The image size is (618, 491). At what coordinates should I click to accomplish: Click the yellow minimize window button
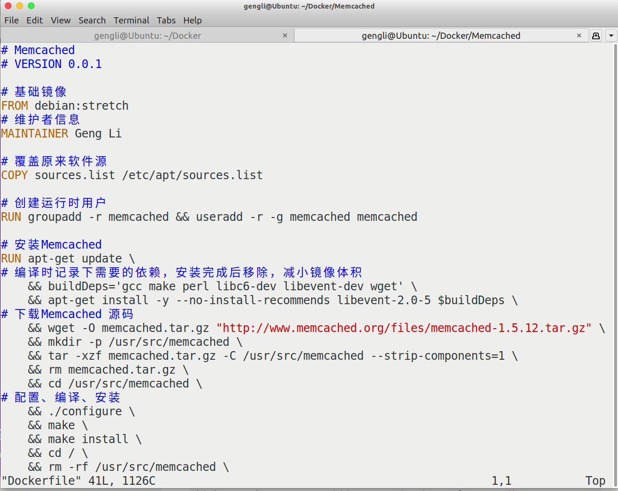coord(20,6)
